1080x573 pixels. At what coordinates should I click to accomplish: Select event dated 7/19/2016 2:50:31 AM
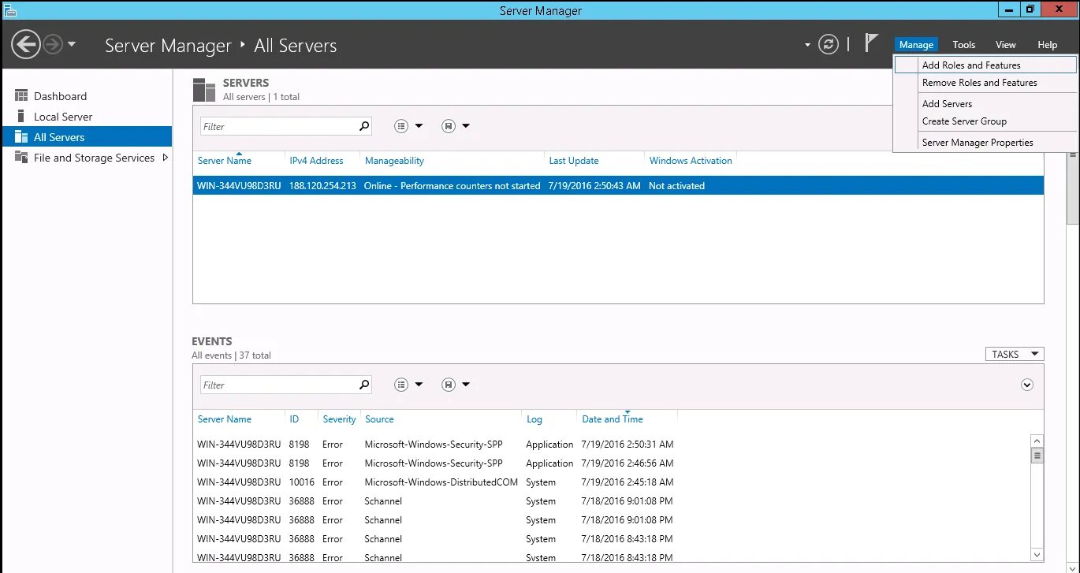click(611, 445)
